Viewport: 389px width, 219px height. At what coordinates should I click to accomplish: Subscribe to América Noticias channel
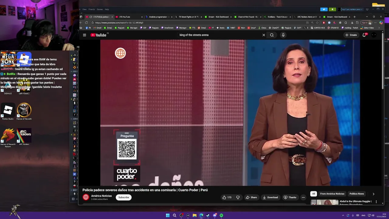pyautogui.click(x=124, y=197)
